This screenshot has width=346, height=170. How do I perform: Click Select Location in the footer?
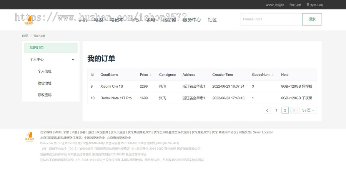[263, 132]
